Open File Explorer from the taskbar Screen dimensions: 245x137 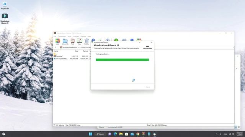tap(121, 134)
